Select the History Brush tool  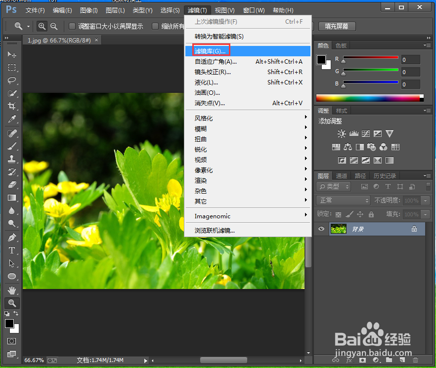pos(12,172)
